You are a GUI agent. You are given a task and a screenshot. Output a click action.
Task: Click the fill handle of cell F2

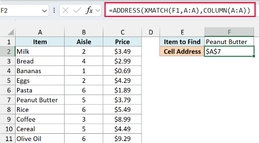[x=254, y=56]
